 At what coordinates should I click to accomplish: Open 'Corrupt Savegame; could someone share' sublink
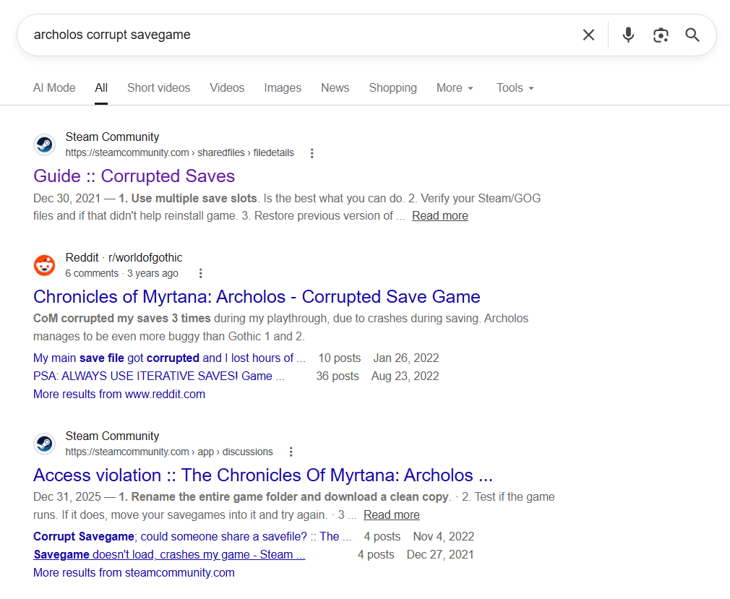(192, 537)
